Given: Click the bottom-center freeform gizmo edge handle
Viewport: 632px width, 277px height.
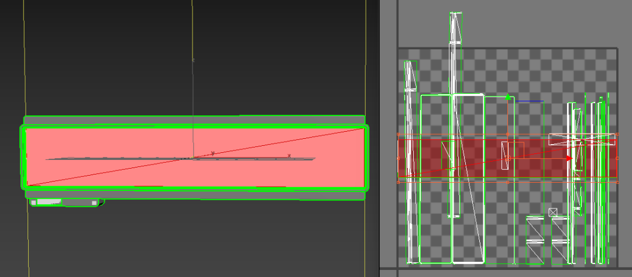Looking at the screenshot, I should [508, 182].
